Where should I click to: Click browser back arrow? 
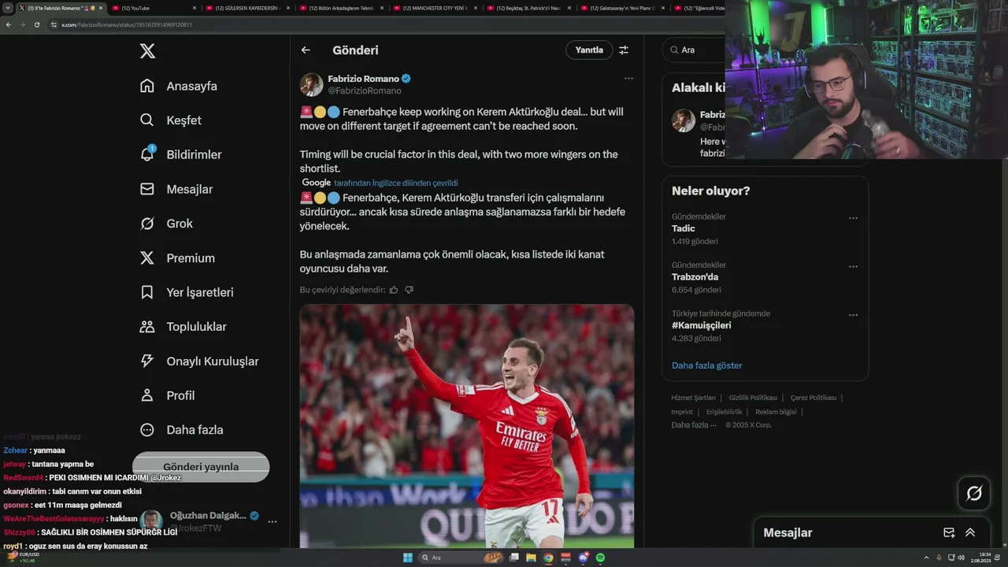click(8, 24)
